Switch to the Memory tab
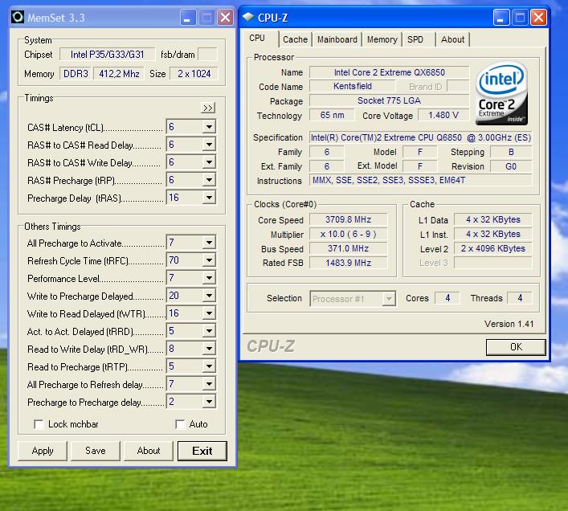This screenshot has width=568, height=511. [x=382, y=39]
